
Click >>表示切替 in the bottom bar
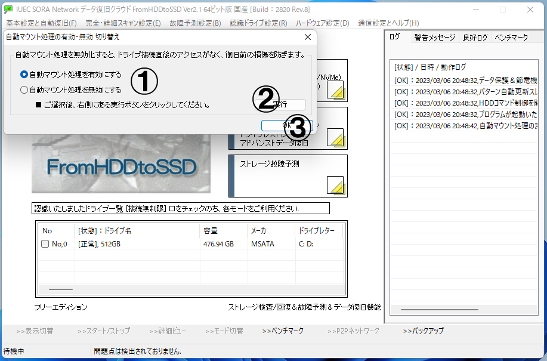[x=35, y=331]
